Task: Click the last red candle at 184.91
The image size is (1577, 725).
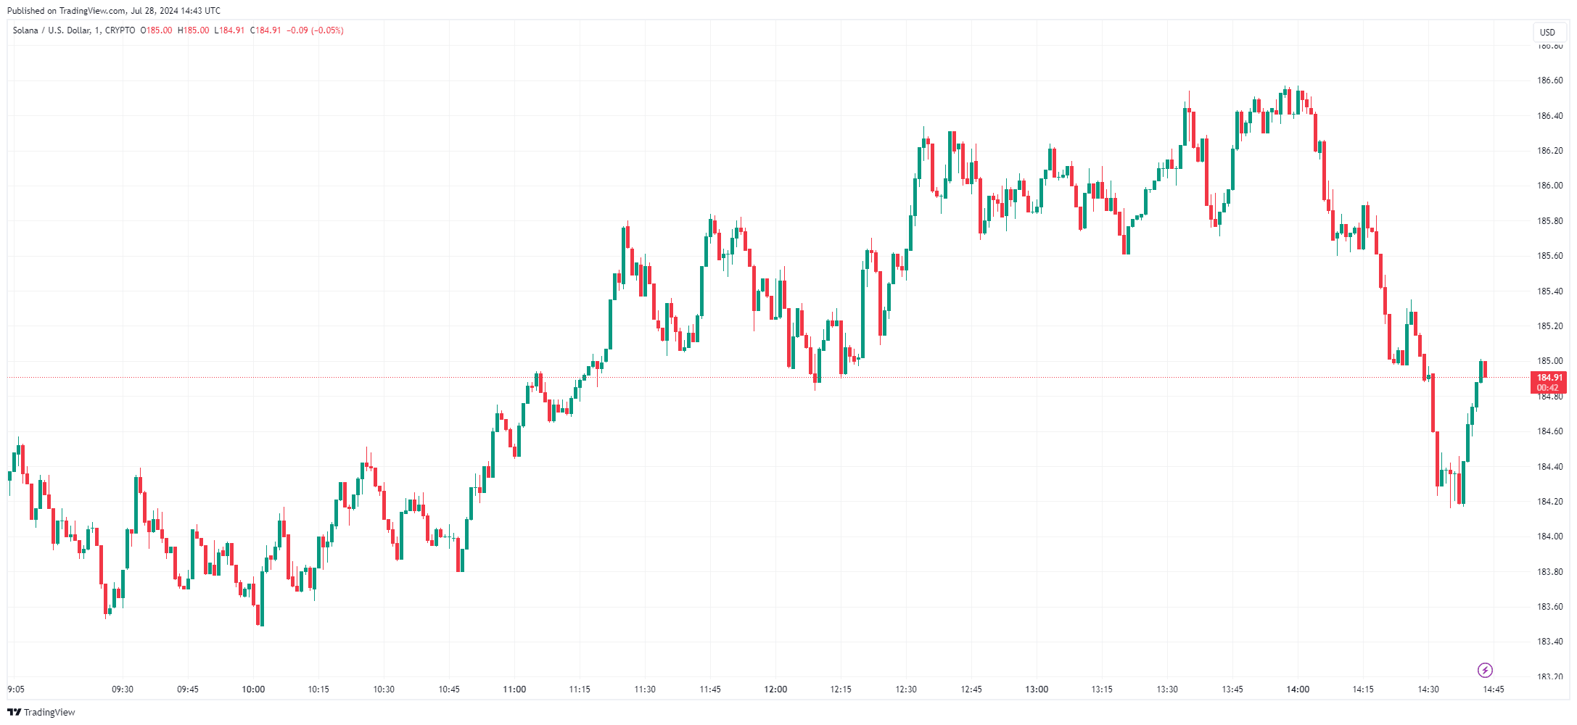Action: pos(1485,369)
